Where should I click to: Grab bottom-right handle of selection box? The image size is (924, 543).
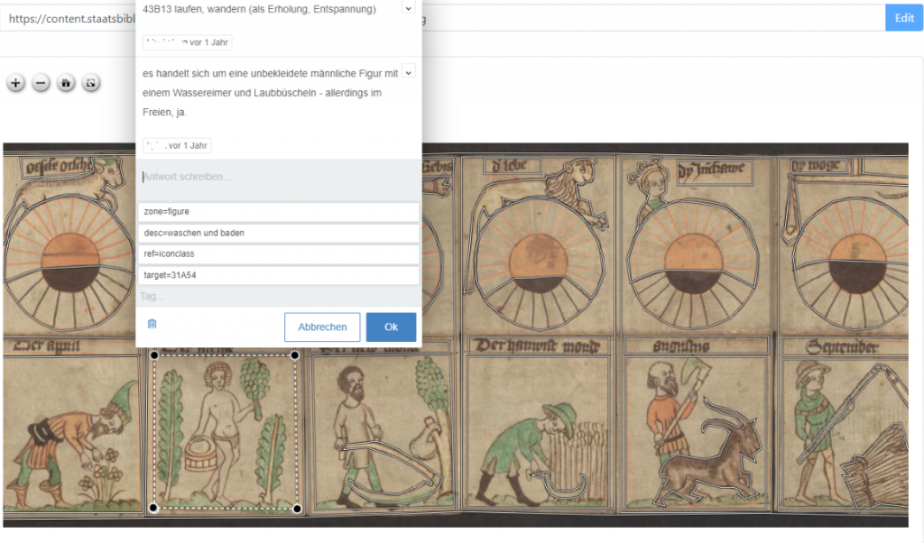[x=297, y=508]
